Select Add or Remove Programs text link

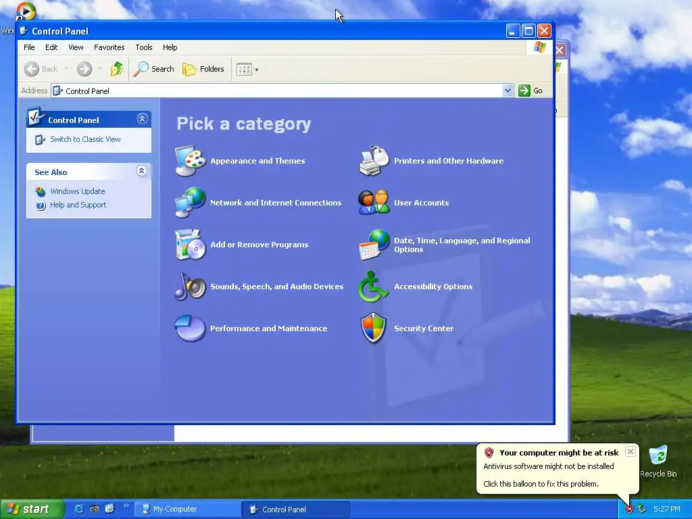[259, 245]
